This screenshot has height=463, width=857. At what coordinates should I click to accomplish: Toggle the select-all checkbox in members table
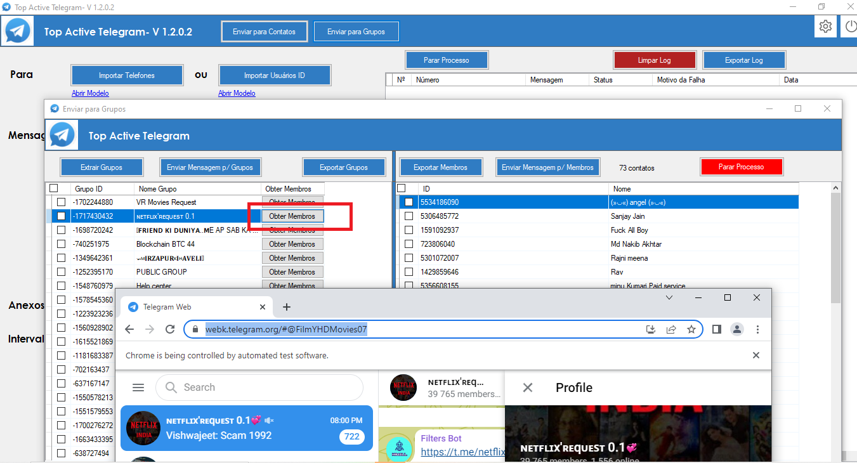tap(401, 188)
